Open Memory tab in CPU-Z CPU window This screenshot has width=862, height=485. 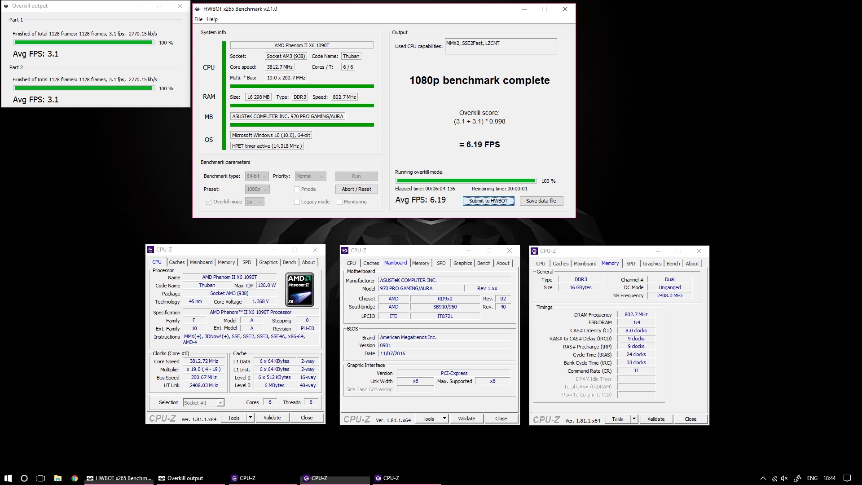tap(226, 262)
